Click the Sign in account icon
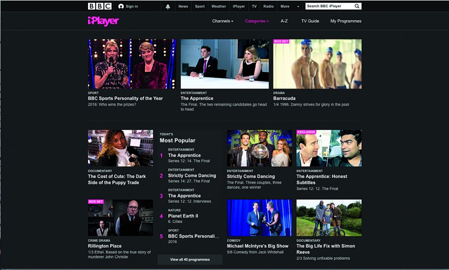The image size is (449, 270). (x=121, y=6)
